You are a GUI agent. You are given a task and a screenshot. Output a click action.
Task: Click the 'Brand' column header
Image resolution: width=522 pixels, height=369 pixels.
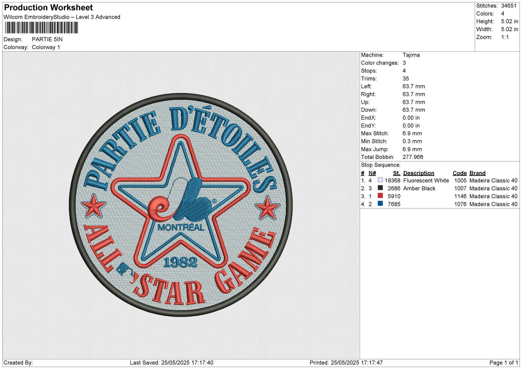[477, 173]
